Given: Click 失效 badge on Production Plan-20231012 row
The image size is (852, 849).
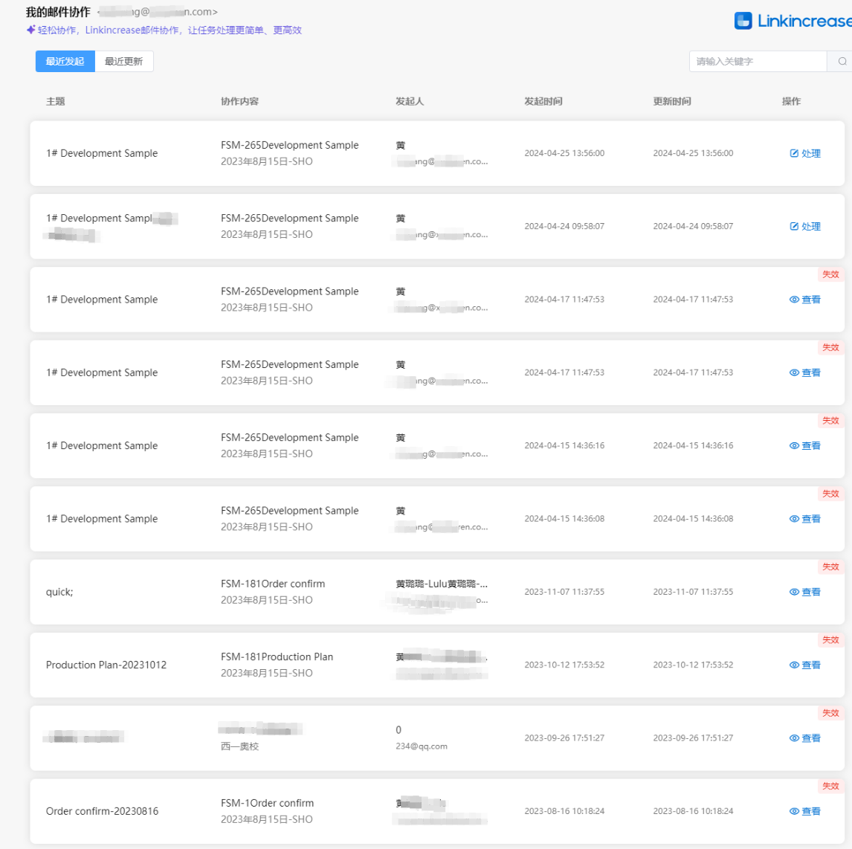Looking at the screenshot, I should click(830, 640).
